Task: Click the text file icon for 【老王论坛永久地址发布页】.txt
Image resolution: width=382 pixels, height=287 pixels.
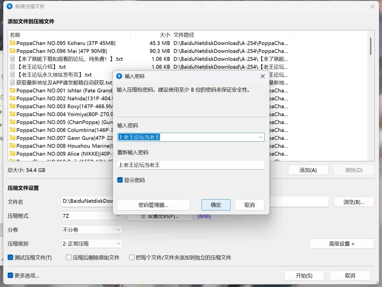Action: (x=12, y=74)
